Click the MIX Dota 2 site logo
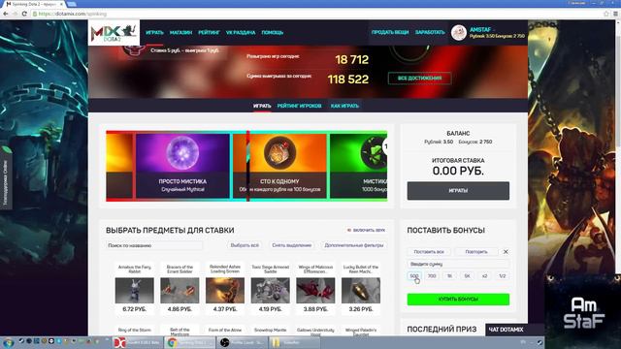621x349 pixels. point(114,33)
